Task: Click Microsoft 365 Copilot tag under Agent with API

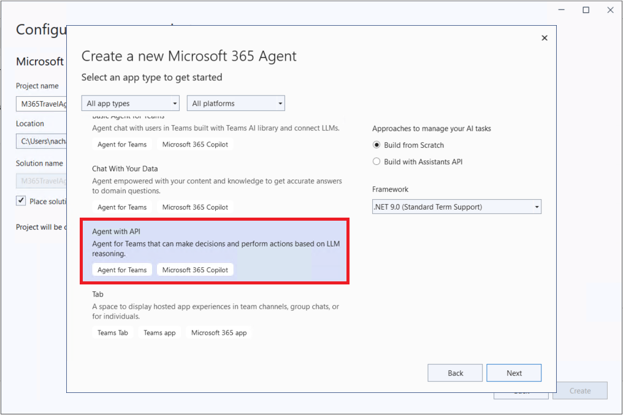Action: pos(195,270)
